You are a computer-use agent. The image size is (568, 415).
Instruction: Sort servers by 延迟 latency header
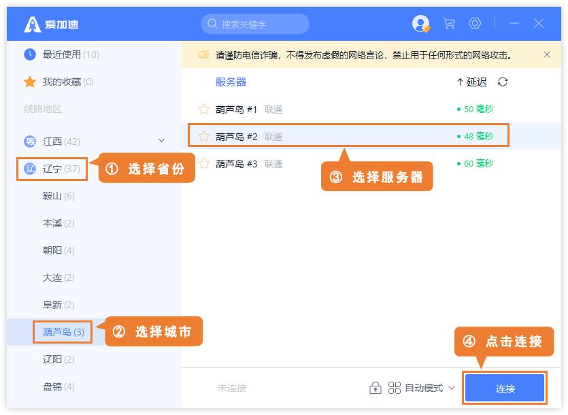[x=472, y=82]
